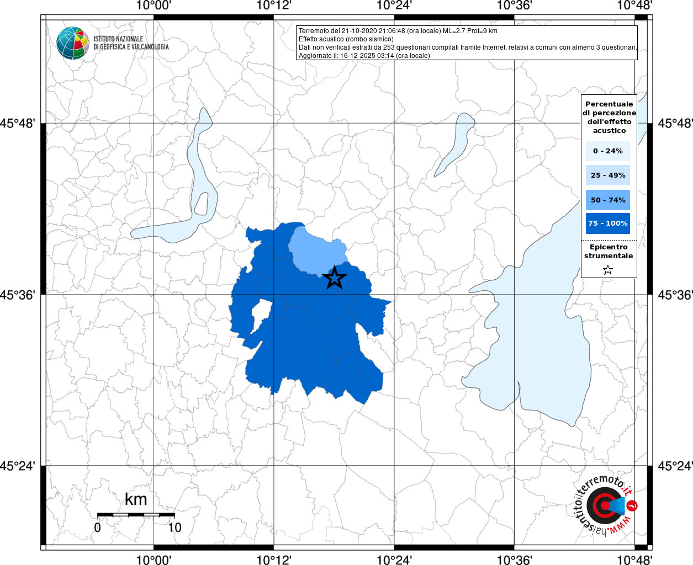Click the right axis label 45°36'
This screenshot has width=693, height=565.
[x=675, y=295]
